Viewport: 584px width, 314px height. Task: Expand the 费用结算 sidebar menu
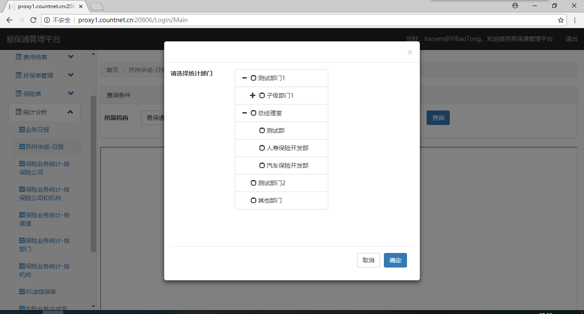tap(71, 57)
